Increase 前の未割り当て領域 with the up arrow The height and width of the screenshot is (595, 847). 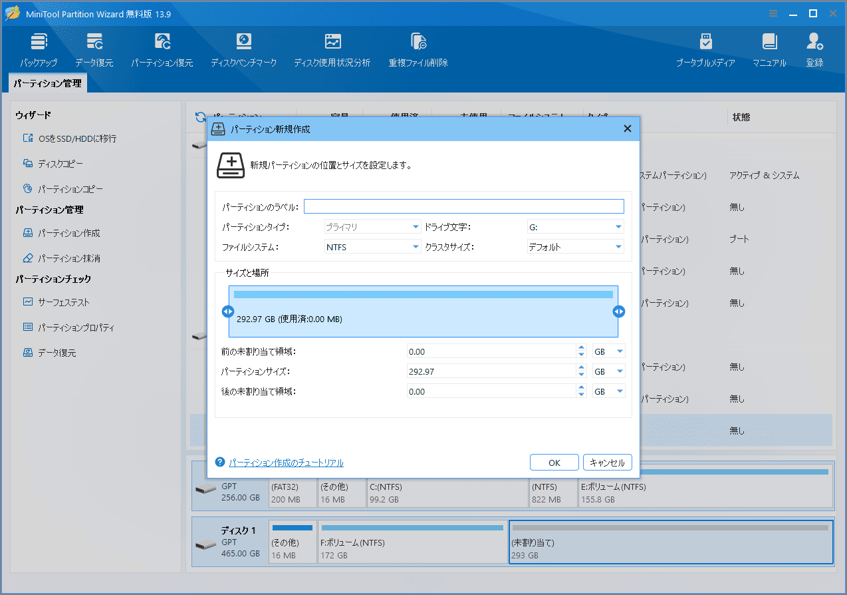582,347
